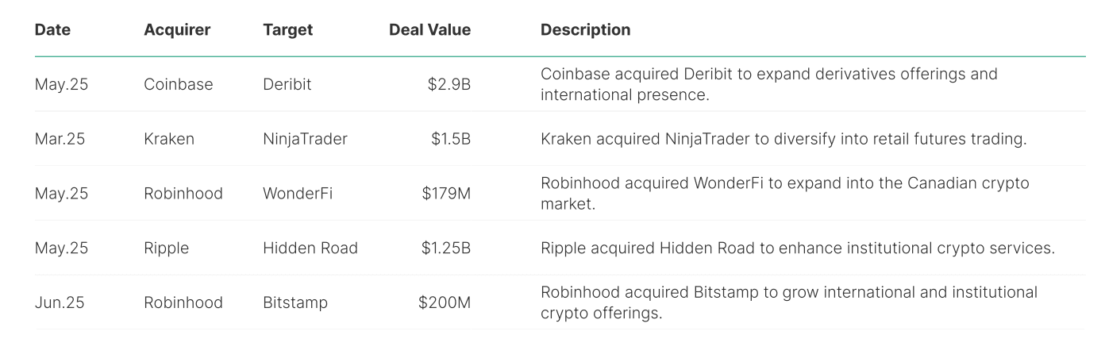Click the $2.9B deal value
The height and width of the screenshot is (362, 1105).
point(449,84)
